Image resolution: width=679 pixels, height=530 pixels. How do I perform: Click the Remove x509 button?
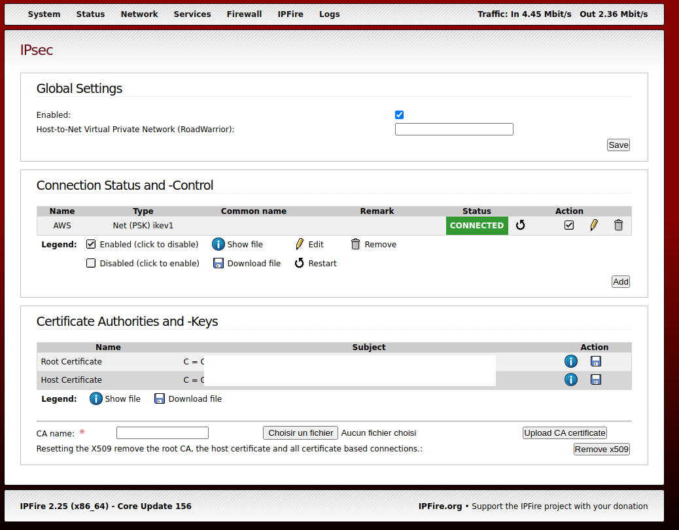(x=602, y=450)
